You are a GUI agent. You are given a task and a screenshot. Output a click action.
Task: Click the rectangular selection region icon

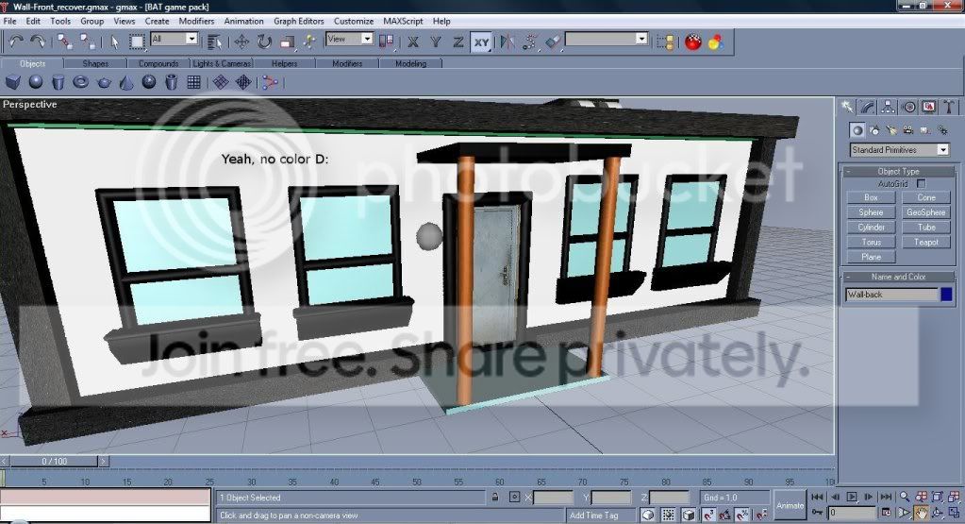tap(137, 42)
